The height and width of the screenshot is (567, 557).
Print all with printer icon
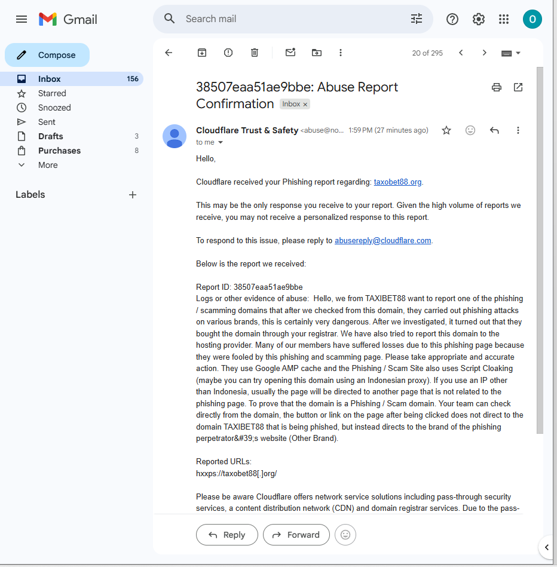coord(496,87)
